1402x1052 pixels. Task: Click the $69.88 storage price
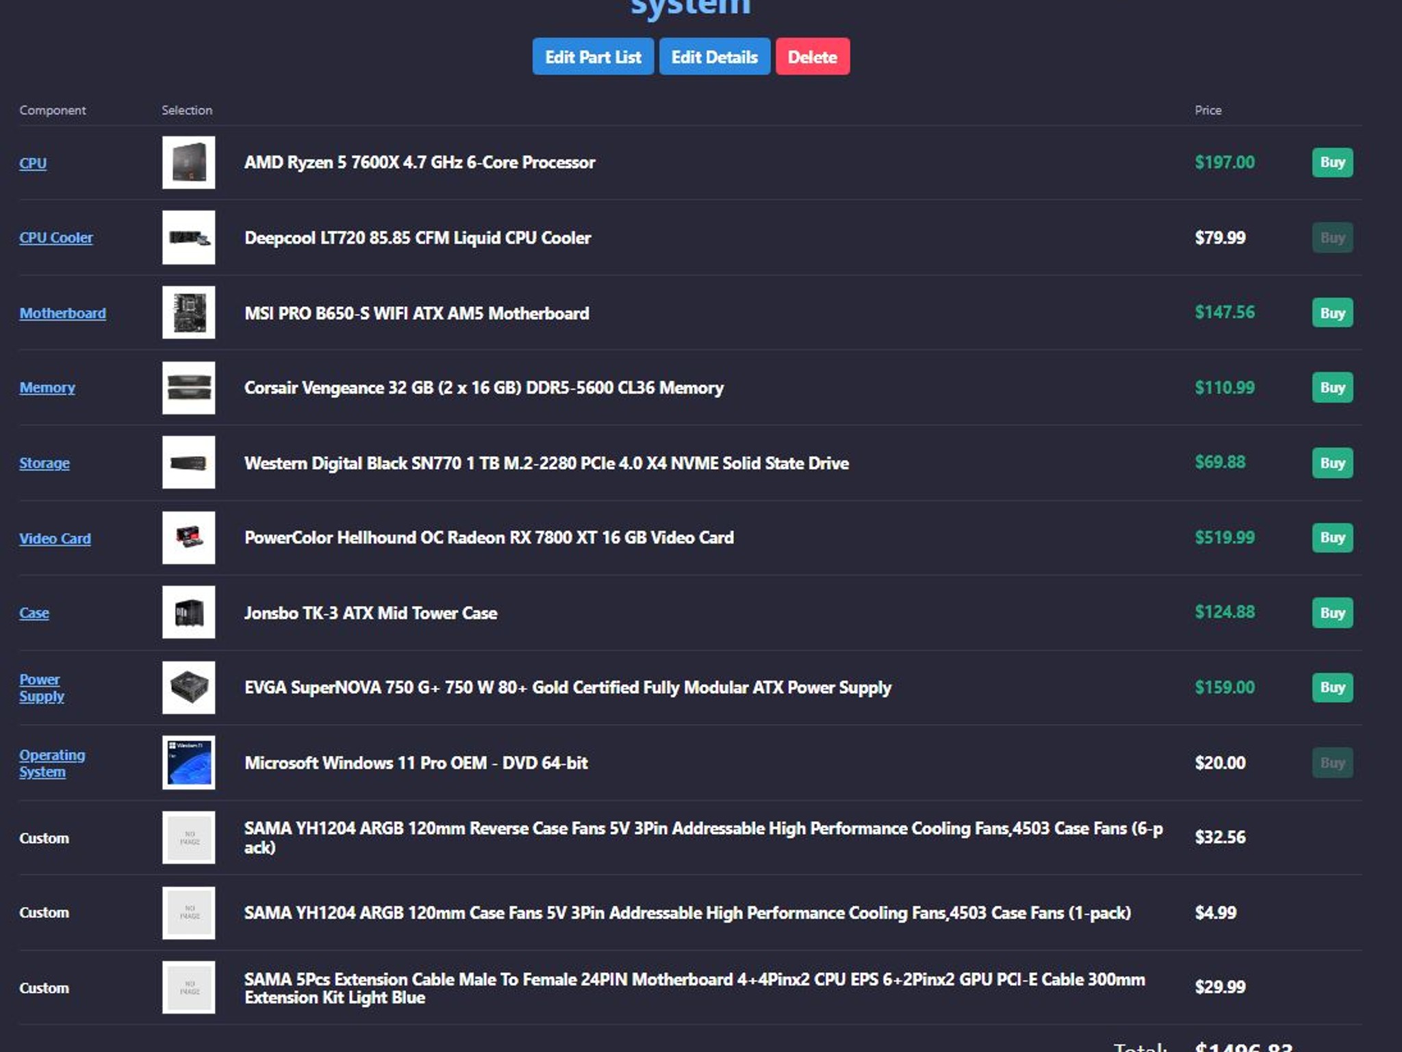(x=1220, y=462)
